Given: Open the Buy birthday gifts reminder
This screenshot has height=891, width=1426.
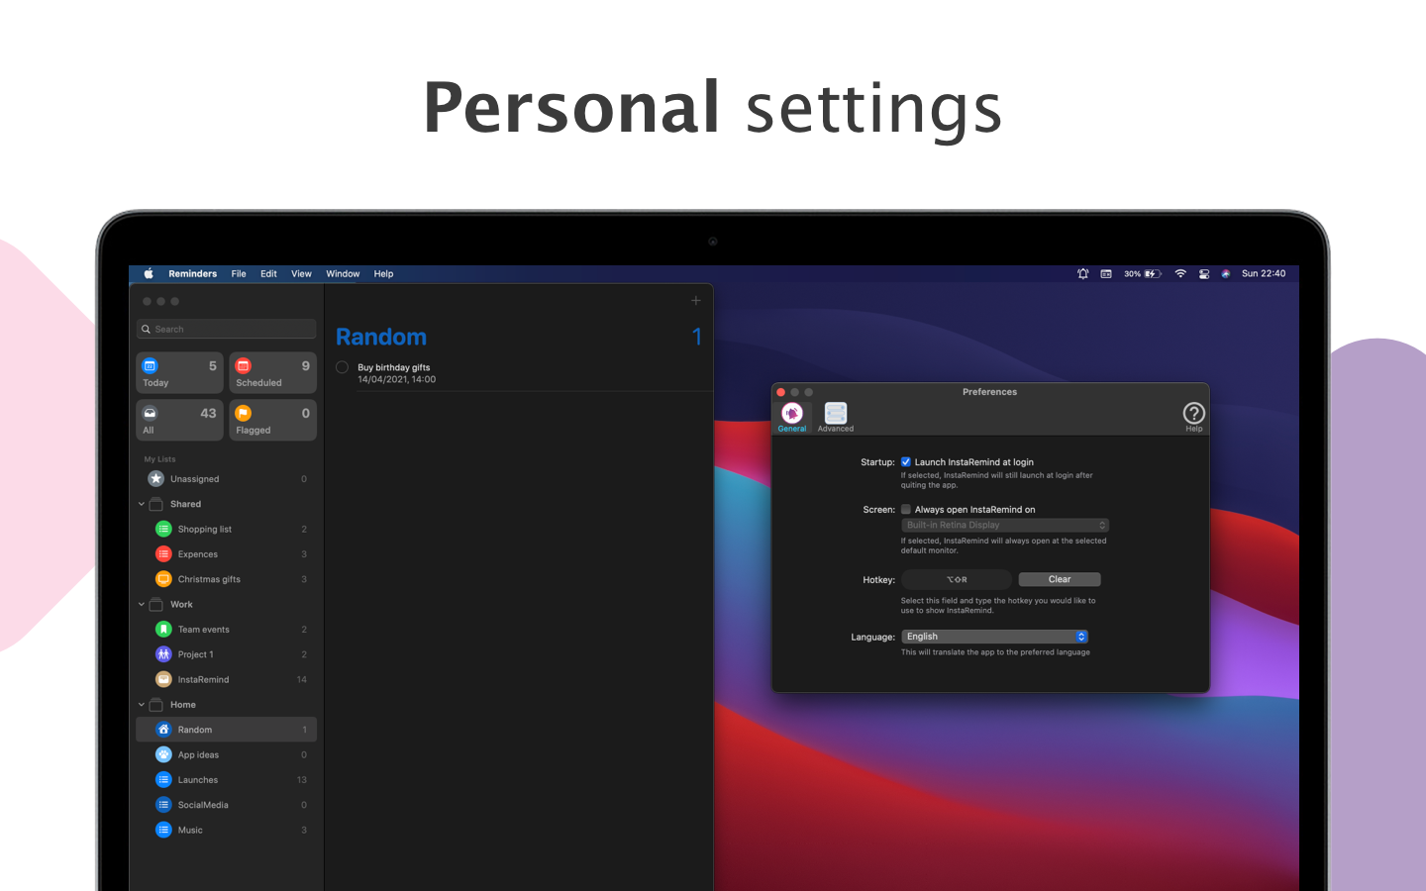Looking at the screenshot, I should 394,367.
